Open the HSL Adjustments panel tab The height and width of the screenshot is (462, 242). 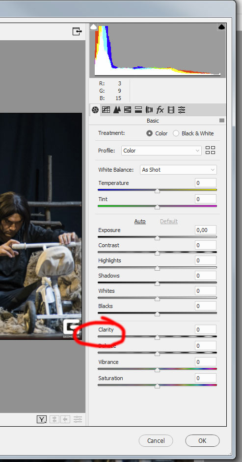(x=128, y=110)
